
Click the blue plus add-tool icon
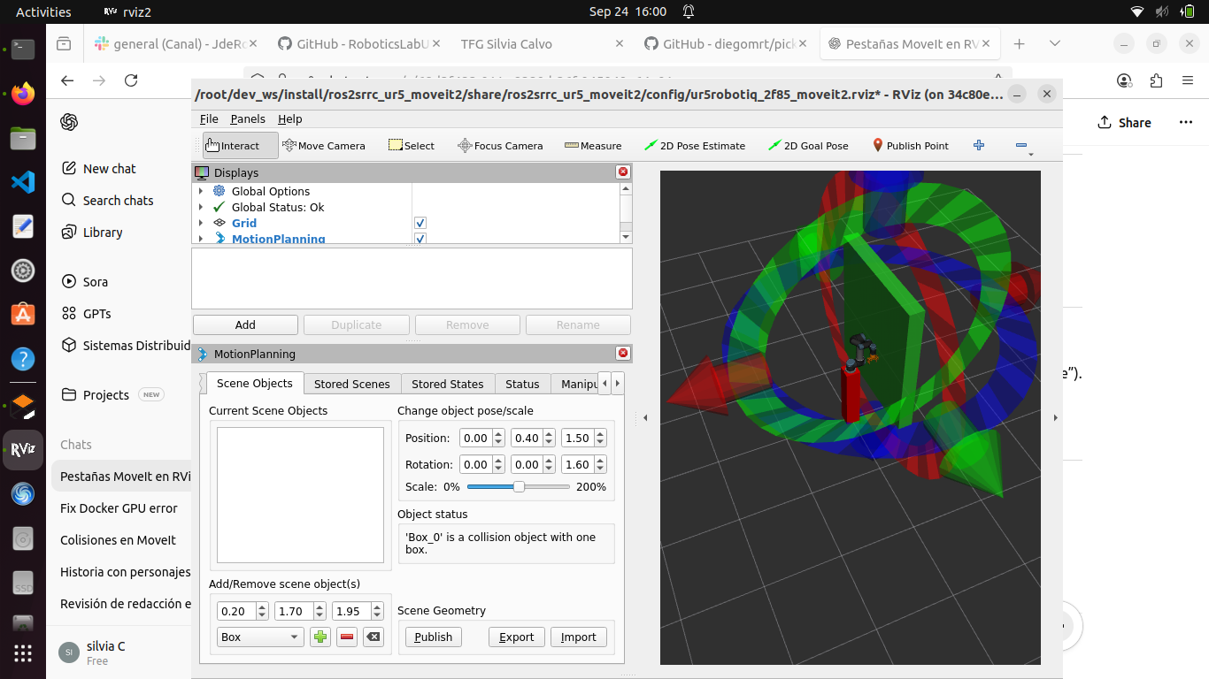coord(979,145)
